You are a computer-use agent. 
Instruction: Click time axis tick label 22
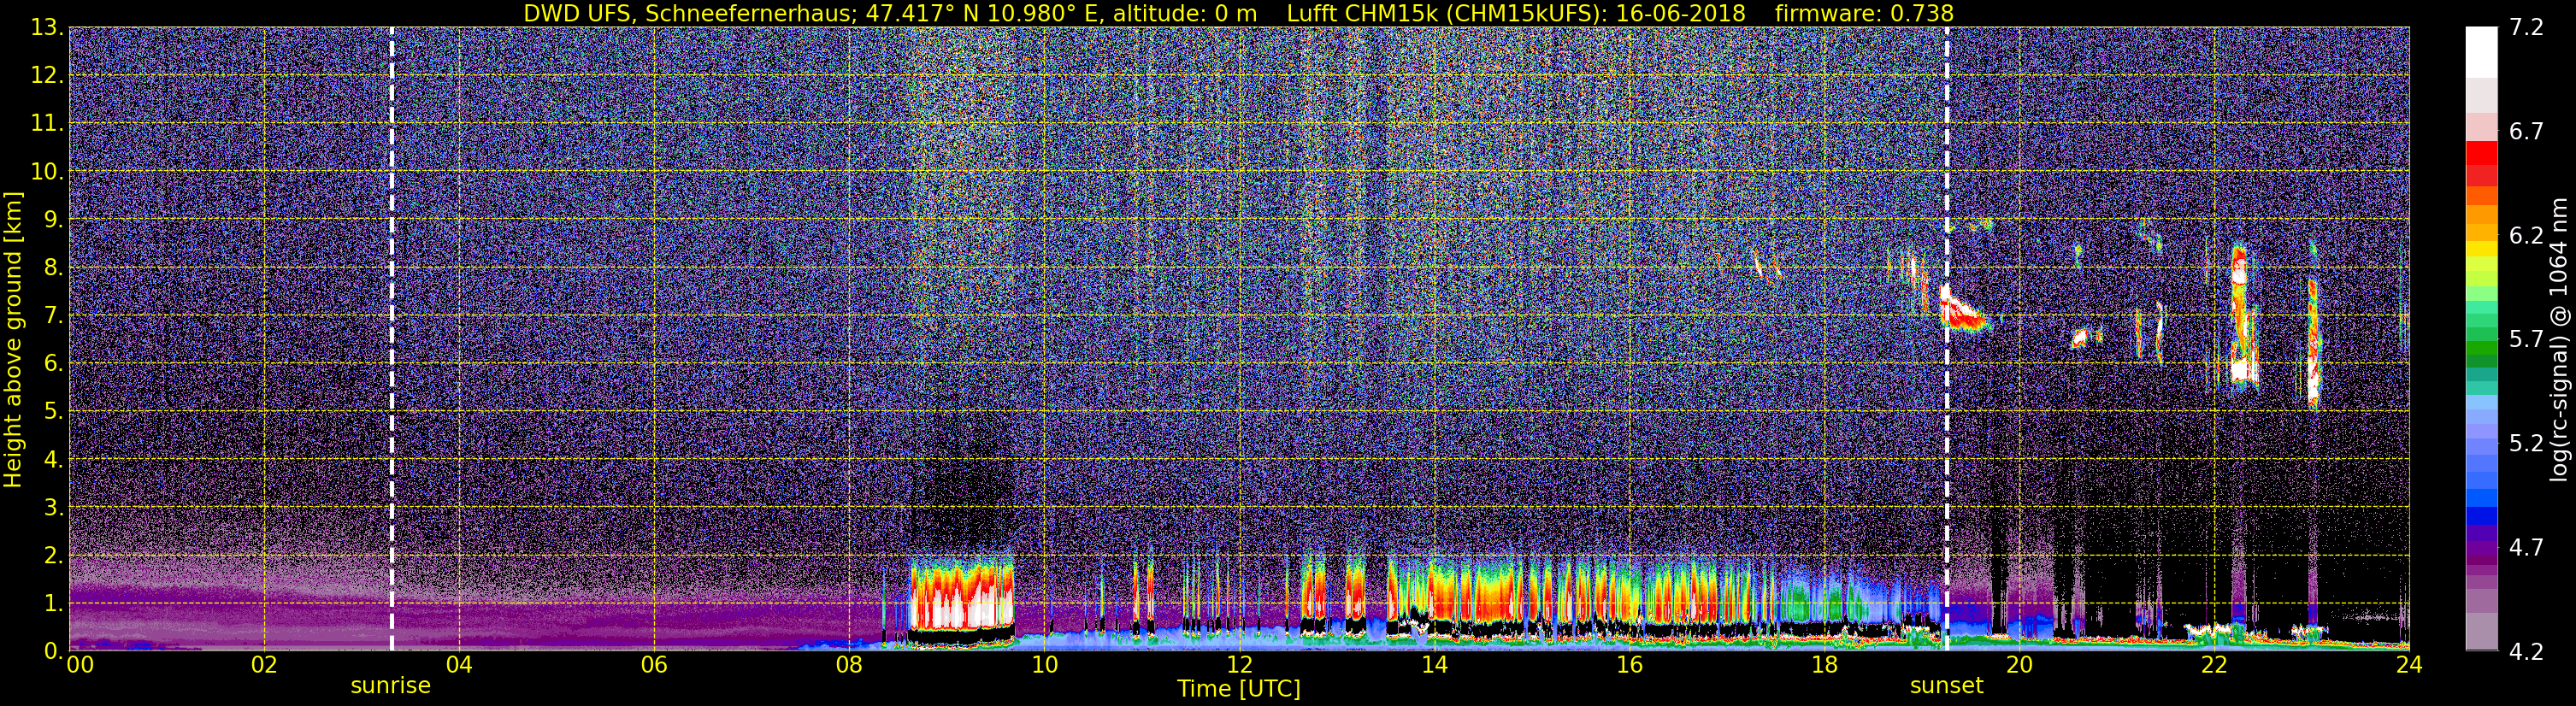pos(2214,665)
